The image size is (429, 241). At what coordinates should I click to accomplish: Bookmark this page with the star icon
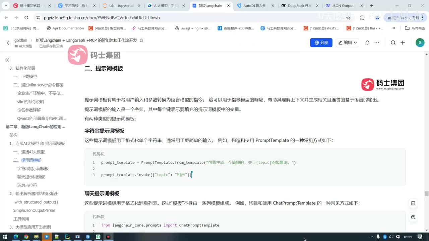click(x=349, y=18)
